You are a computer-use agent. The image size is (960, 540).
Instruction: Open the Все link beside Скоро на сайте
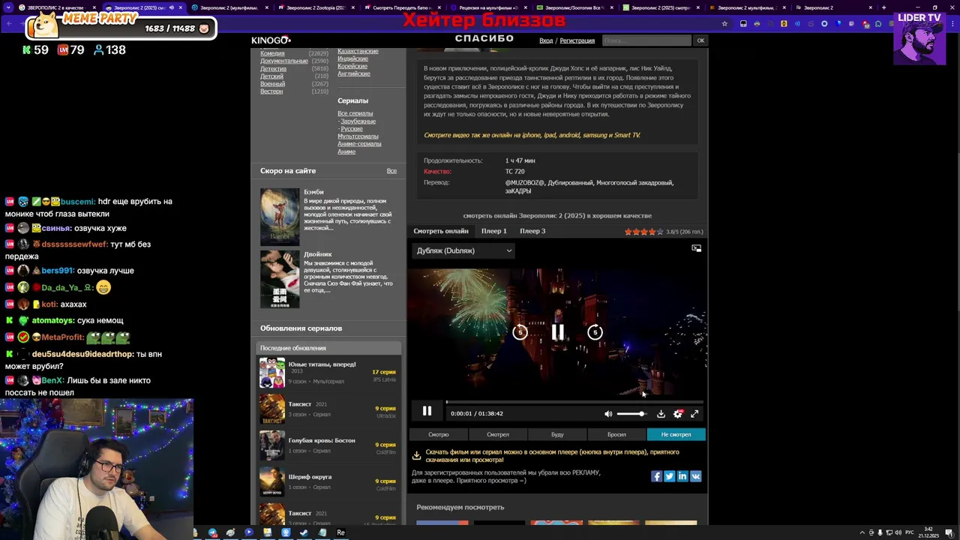pos(391,171)
